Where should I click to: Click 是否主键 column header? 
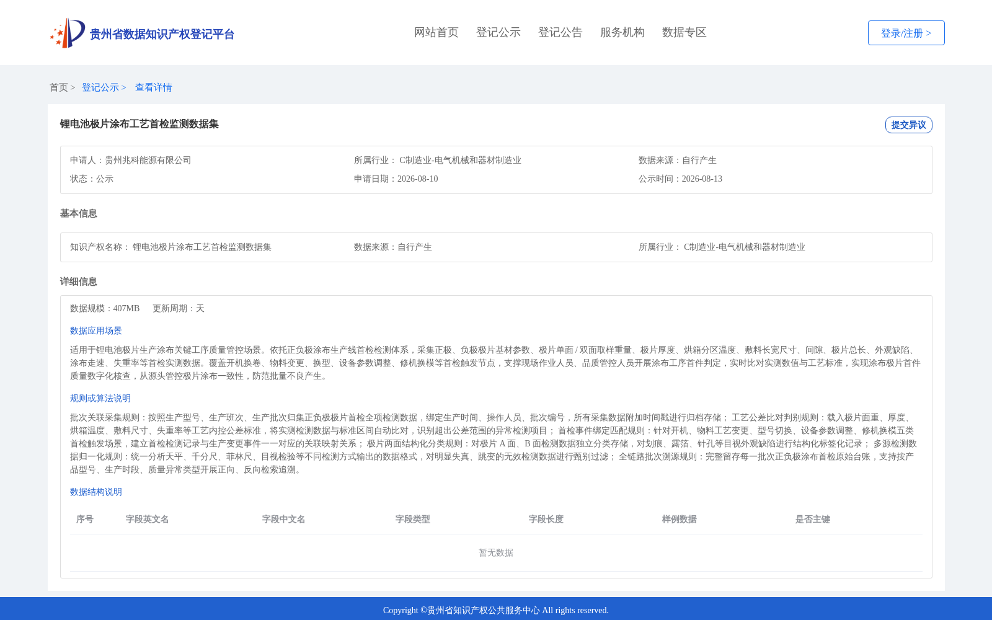click(x=813, y=519)
